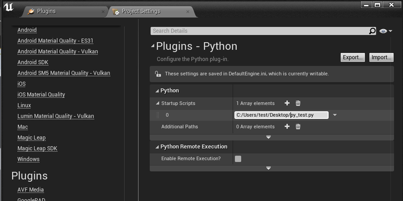Image resolution: width=403 pixels, height=201 pixels.
Task: Click 'Configure the Python plug-in.' description
Action: coord(192,59)
